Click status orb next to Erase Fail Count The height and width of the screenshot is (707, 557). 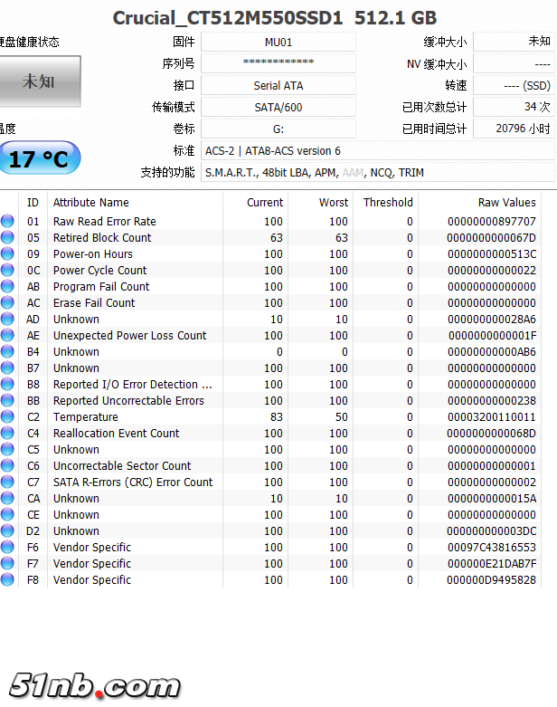(8, 303)
